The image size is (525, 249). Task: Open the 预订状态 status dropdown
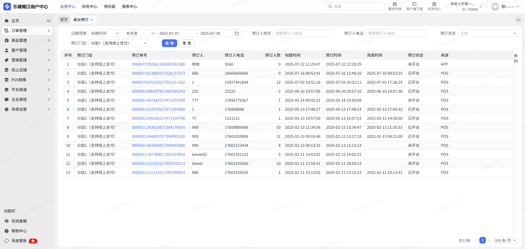[488, 33]
